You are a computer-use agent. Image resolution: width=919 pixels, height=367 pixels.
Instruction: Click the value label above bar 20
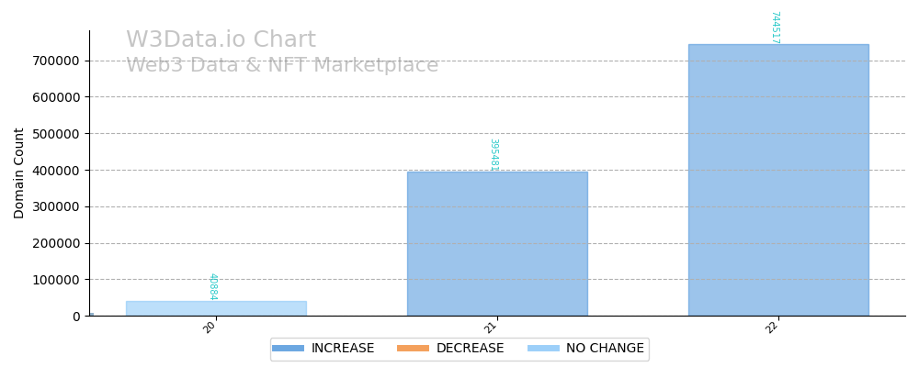pos(212,286)
